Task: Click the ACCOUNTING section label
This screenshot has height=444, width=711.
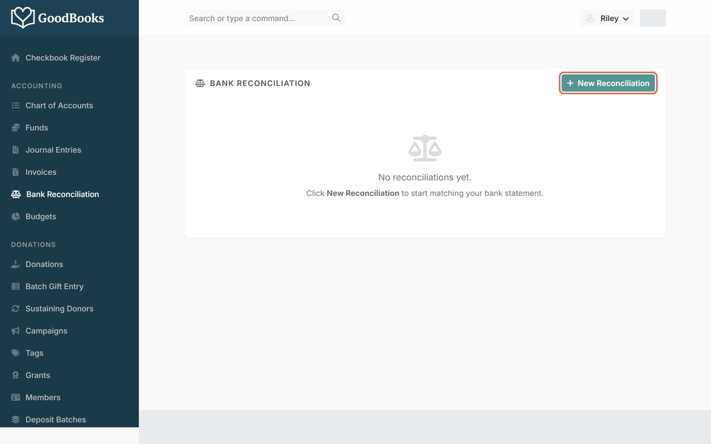Action: click(37, 86)
